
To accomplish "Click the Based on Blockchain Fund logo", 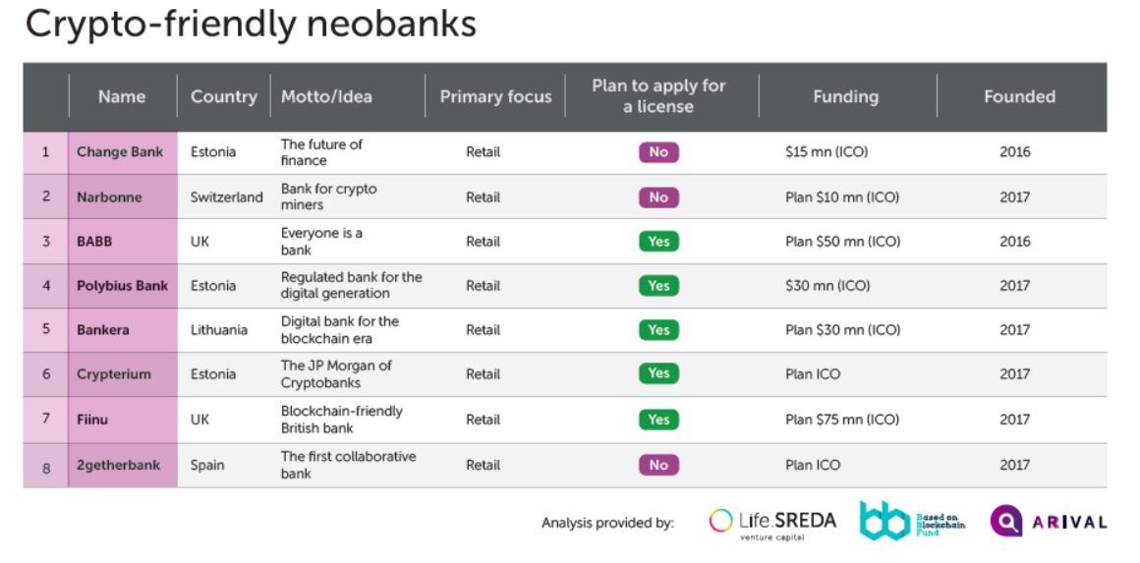I will (912, 520).
